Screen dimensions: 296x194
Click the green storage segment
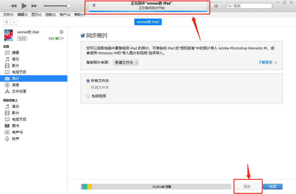coord(84,187)
